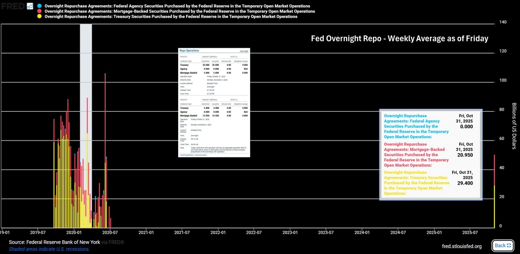Click the yellow Treasury Securities legend dot
The image size is (520, 254).
pos(39,16)
